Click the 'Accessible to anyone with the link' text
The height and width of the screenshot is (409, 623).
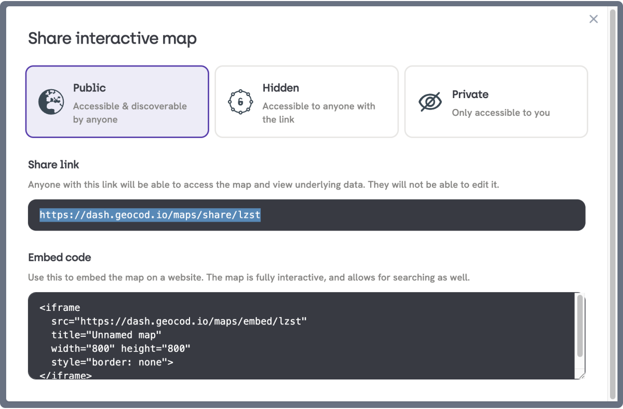tap(319, 113)
